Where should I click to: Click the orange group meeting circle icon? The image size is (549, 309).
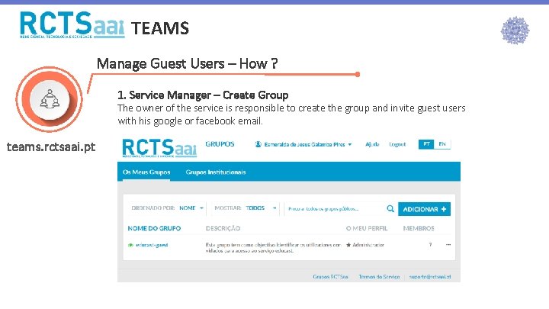(50, 99)
